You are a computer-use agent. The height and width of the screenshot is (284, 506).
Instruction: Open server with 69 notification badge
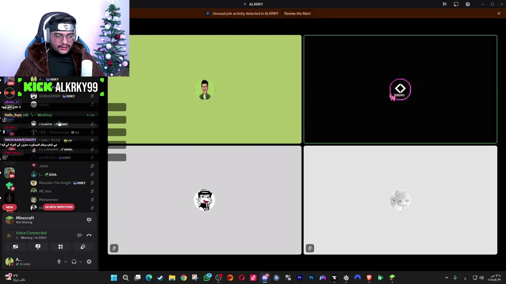[x=9, y=172]
